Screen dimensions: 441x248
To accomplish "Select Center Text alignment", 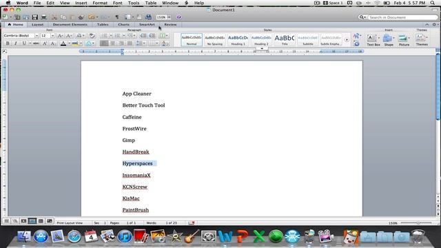I will 112,43.
